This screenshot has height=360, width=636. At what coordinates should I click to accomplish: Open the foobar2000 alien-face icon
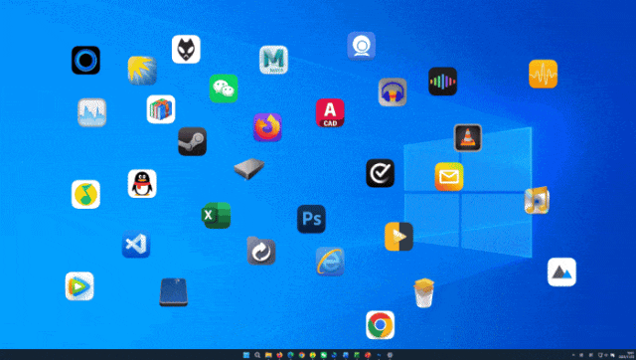coord(186,49)
